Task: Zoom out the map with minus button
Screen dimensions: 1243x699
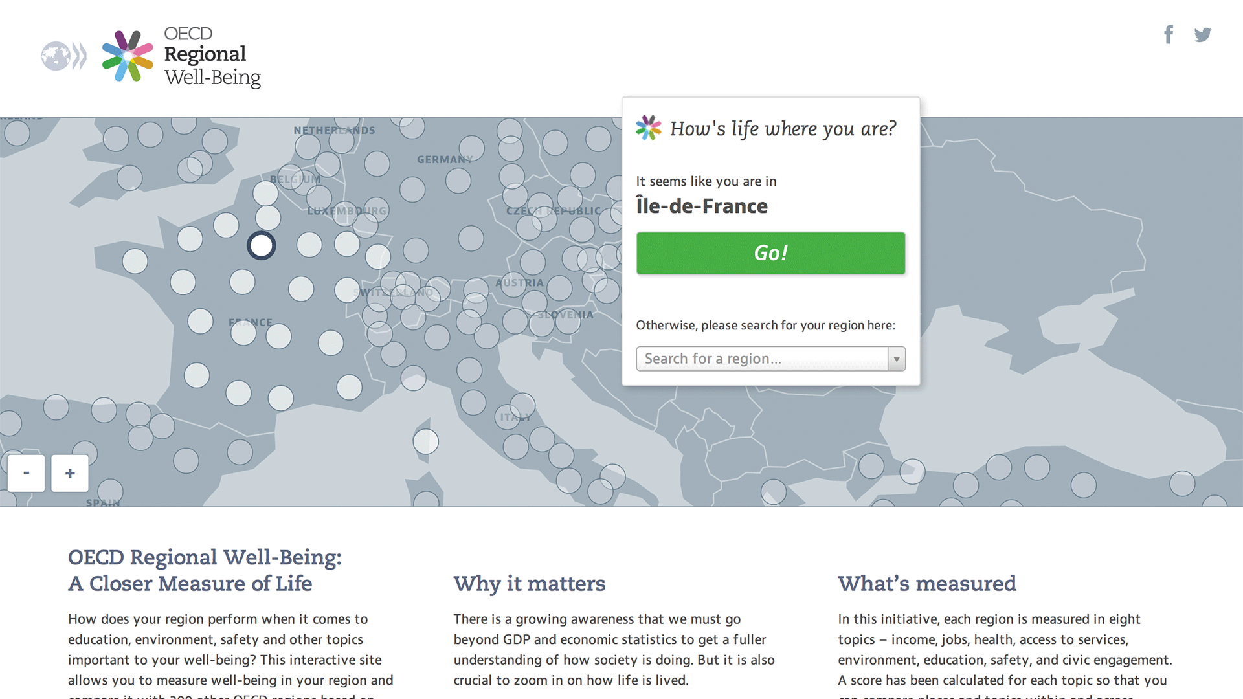Action: [x=26, y=473]
